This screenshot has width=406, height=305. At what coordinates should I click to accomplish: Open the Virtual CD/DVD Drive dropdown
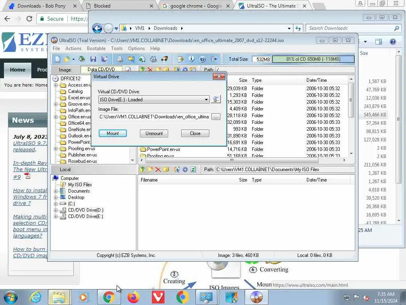pyautogui.click(x=206, y=100)
